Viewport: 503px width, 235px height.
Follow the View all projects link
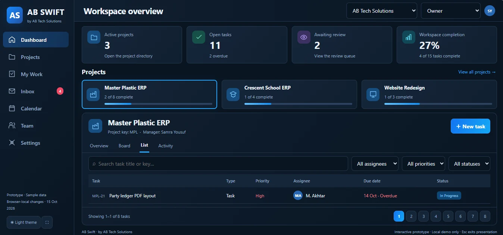click(x=477, y=72)
